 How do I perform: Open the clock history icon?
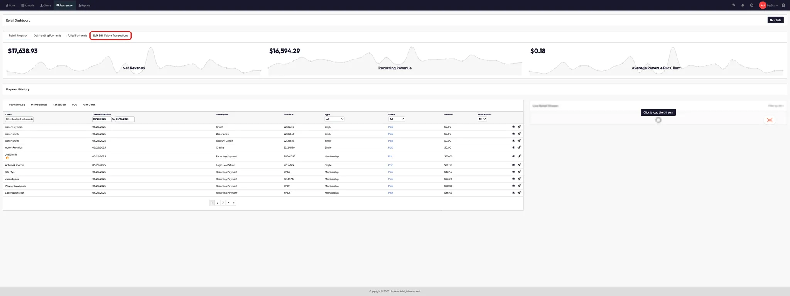pos(751,5)
